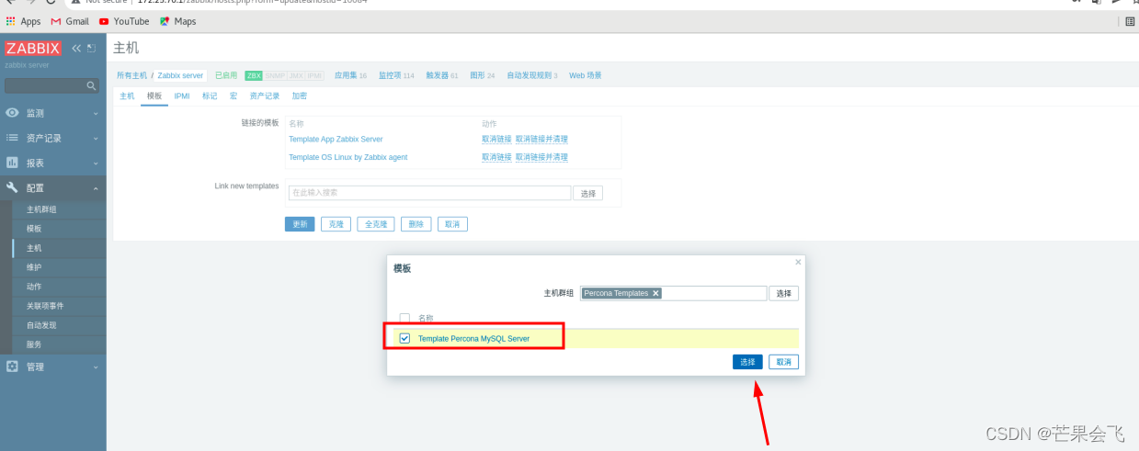Confirm with blue 选择 button in dialog
This screenshot has width=1139, height=451.
point(748,362)
